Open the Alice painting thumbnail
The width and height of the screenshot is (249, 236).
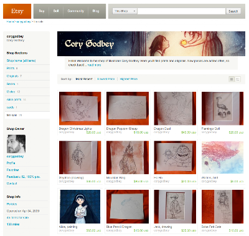click(x=80, y=207)
